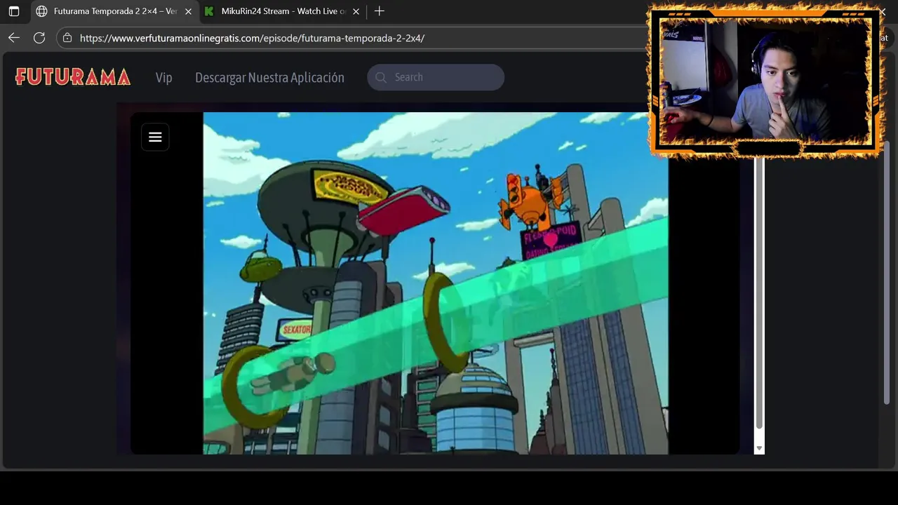Reload the page with the refresh icon
Image resolution: width=898 pixels, height=505 pixels.
(39, 38)
